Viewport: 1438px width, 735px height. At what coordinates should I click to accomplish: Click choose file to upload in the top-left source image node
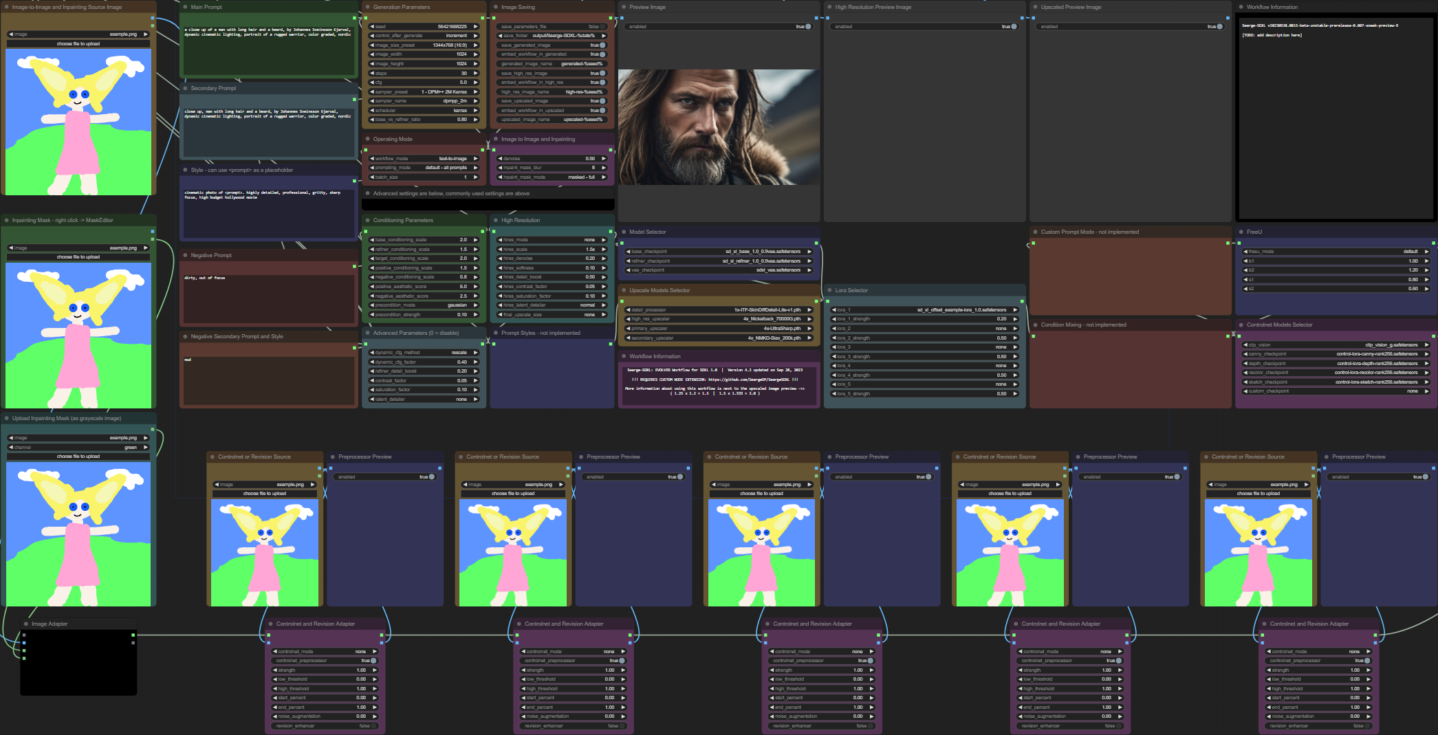pyautogui.click(x=78, y=44)
